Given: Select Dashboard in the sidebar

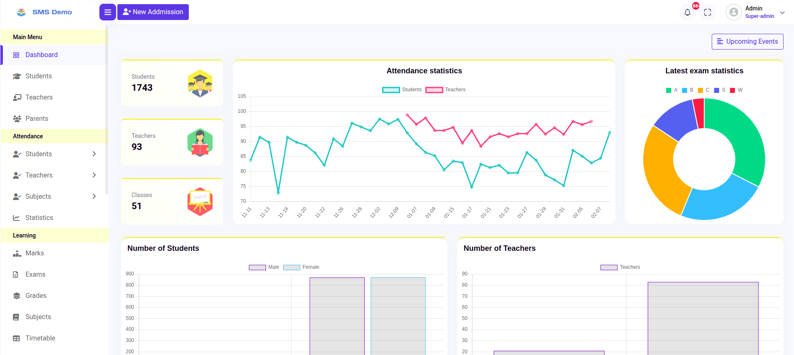Looking at the screenshot, I should 41,55.
